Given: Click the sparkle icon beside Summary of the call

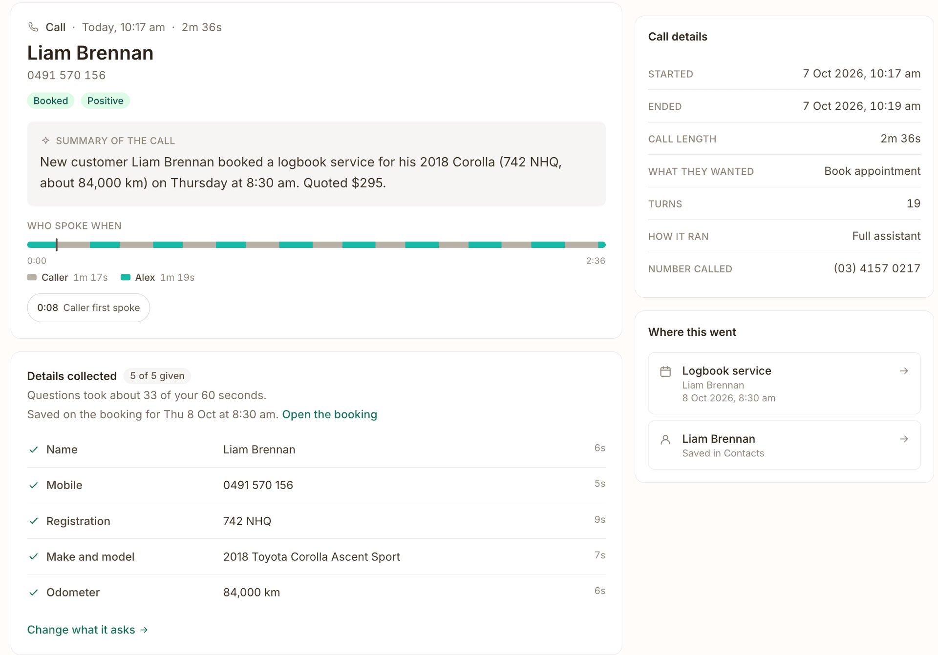Looking at the screenshot, I should (45, 141).
